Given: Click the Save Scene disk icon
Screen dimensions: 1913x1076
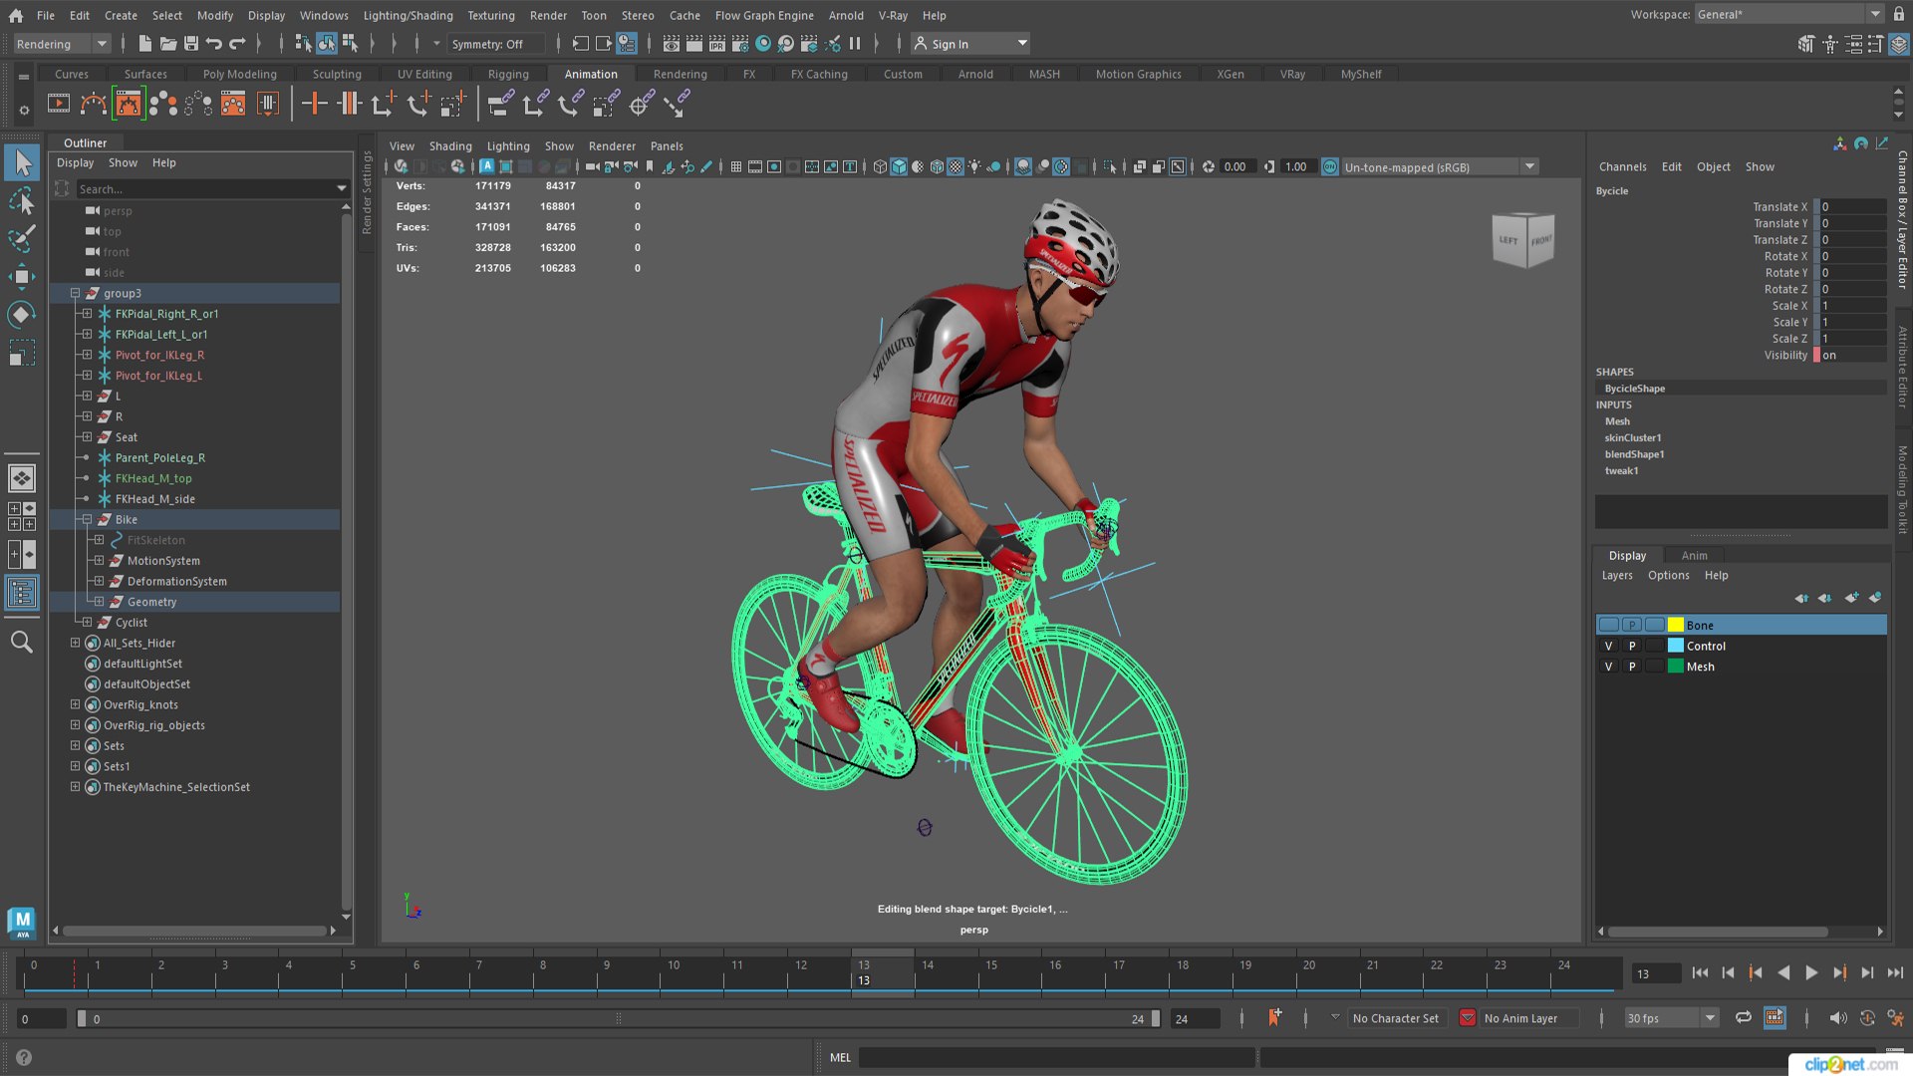Looking at the screenshot, I should (191, 44).
